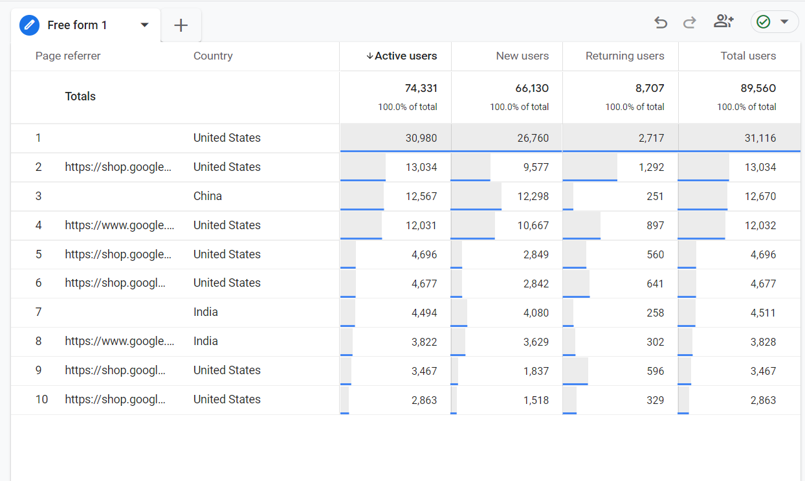
Task: Select the www.google referrer link in row 4
Action: 120,225
